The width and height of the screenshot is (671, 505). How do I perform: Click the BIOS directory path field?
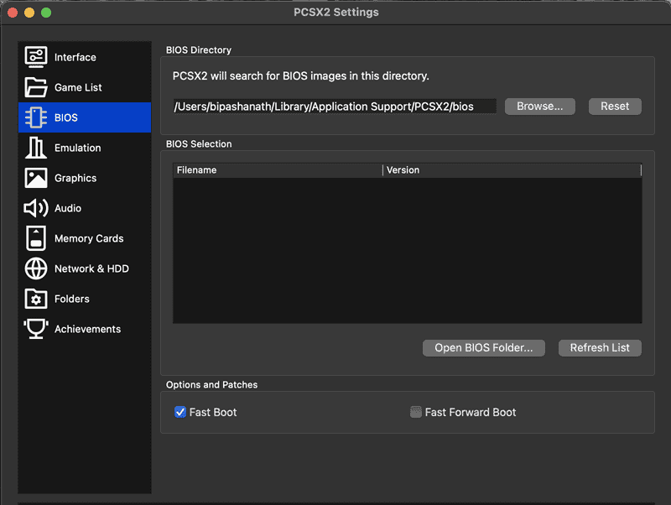(334, 107)
